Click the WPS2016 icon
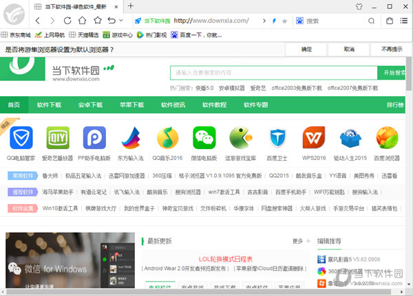 pos(314,138)
